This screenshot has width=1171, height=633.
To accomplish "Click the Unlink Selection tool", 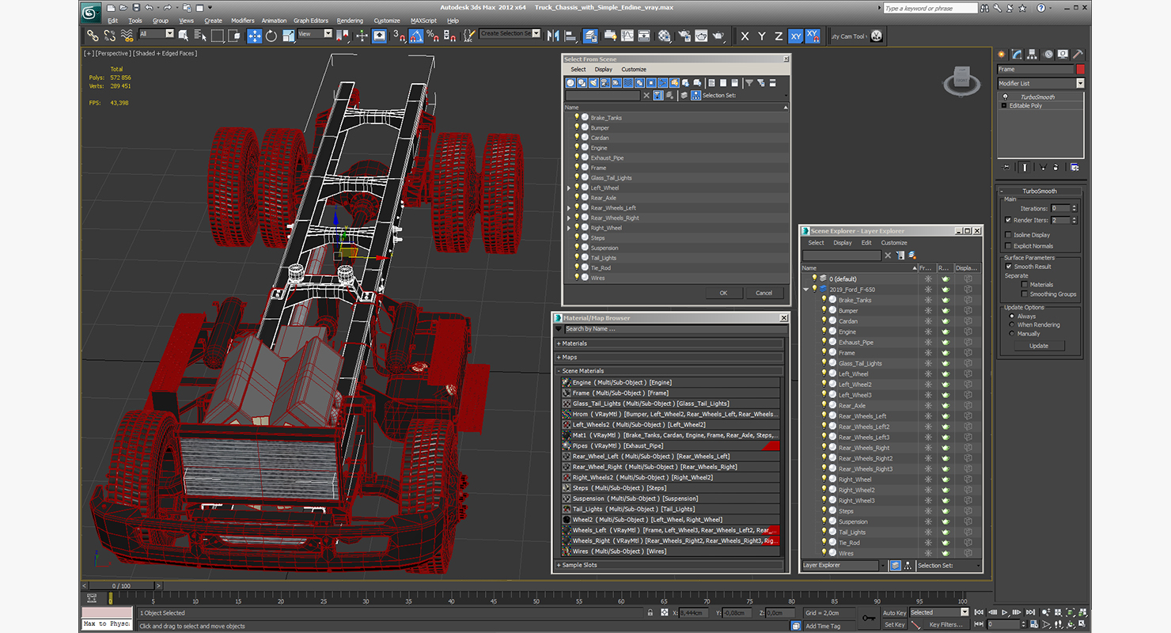I will 109,36.
